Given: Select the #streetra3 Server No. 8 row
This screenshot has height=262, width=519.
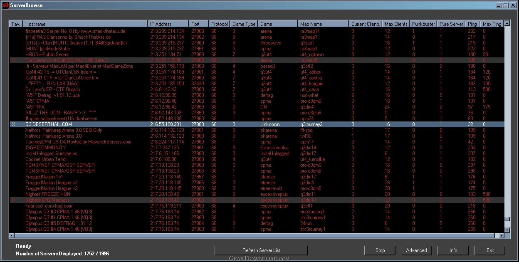Looking at the screenshot, I should coord(257,31).
